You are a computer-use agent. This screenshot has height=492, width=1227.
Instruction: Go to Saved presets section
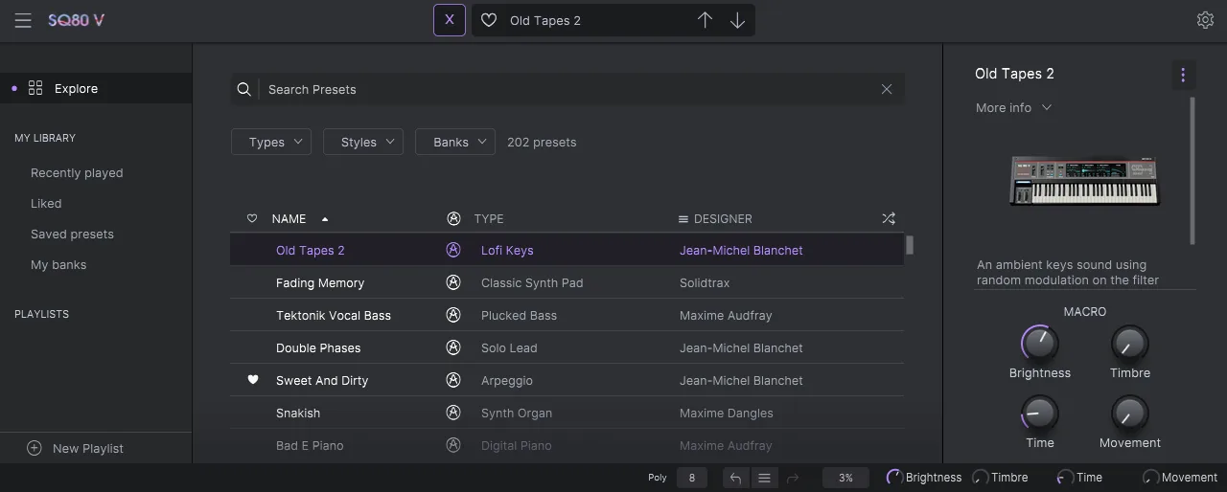tap(72, 235)
